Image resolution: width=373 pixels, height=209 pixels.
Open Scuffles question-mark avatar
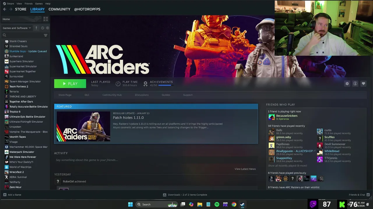pyautogui.click(x=320, y=138)
